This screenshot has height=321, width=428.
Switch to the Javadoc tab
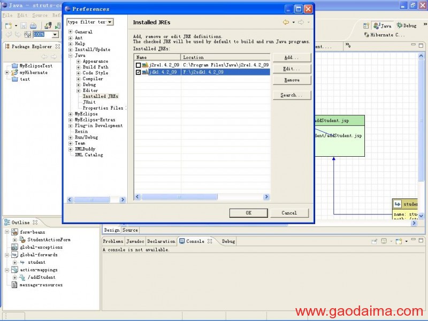[x=135, y=241]
